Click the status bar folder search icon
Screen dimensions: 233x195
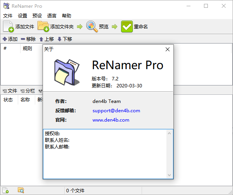coord(21,190)
